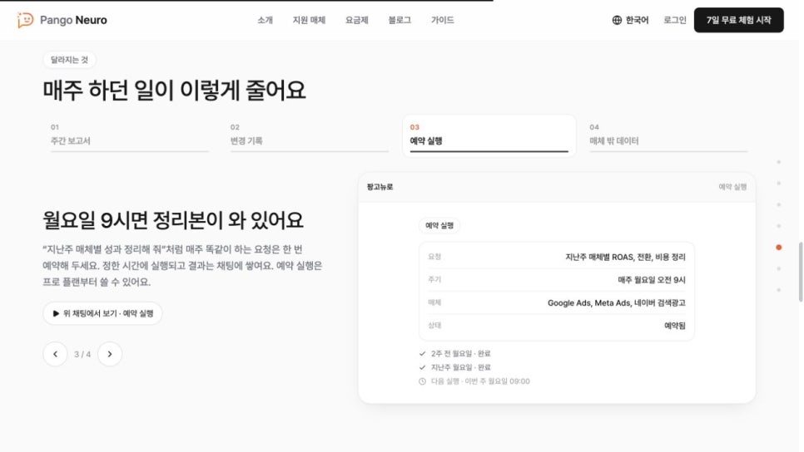Select the 04 매체 밖 데이터 tab
This screenshot has width=804, height=452.
click(668, 135)
